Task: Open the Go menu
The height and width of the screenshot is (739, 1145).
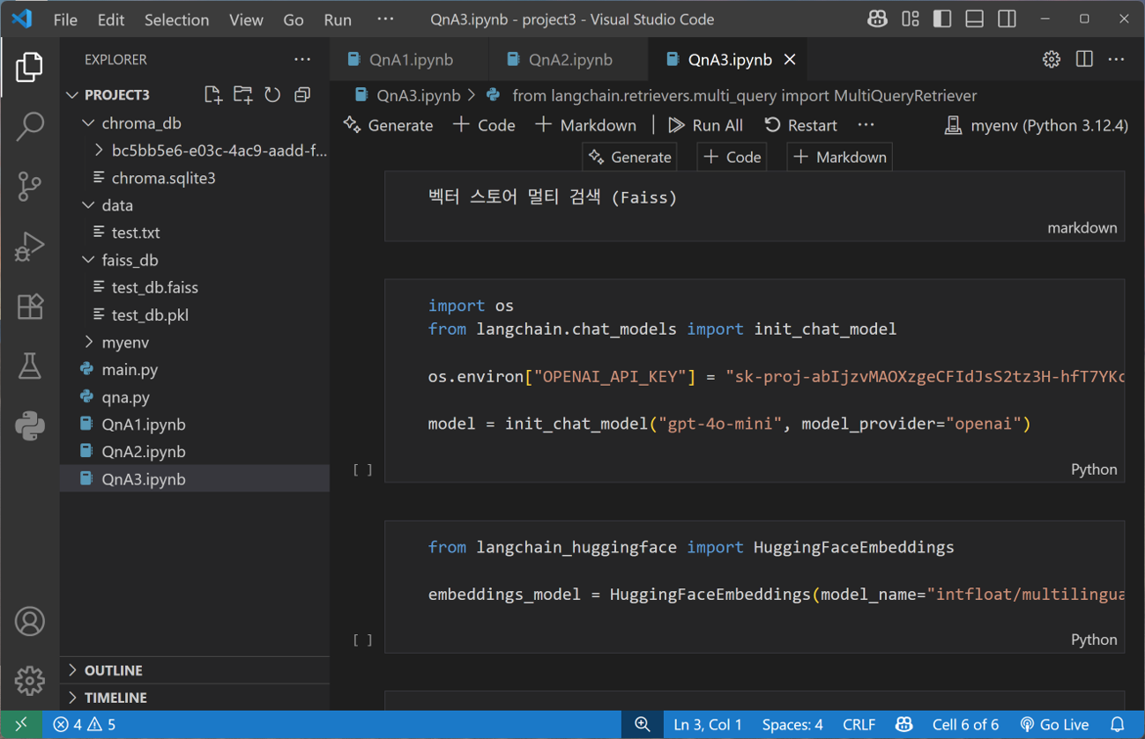Action: point(294,19)
